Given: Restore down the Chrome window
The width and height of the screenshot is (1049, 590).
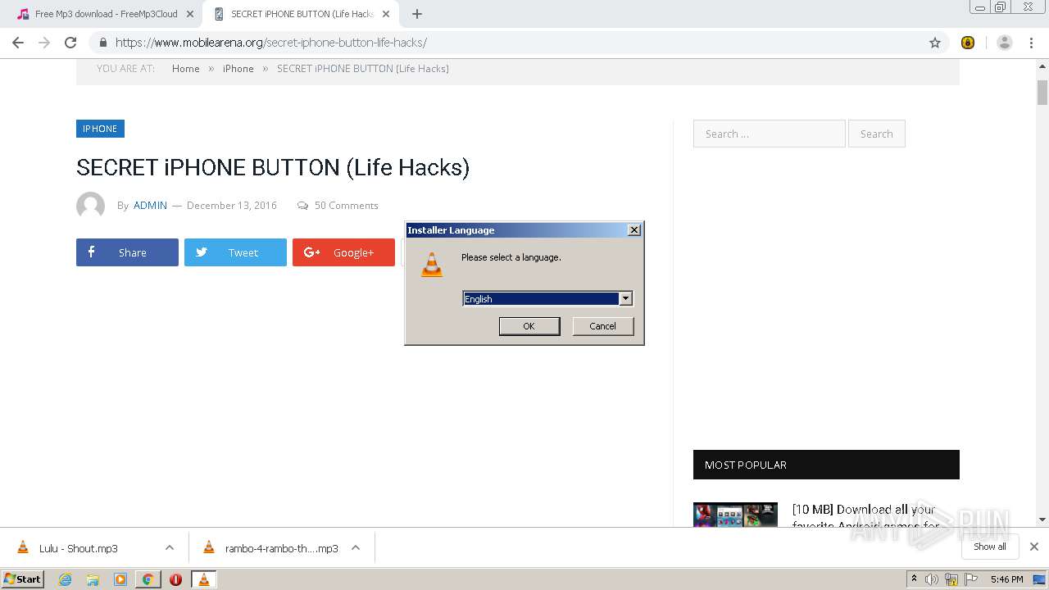Looking at the screenshot, I should click(1001, 7).
